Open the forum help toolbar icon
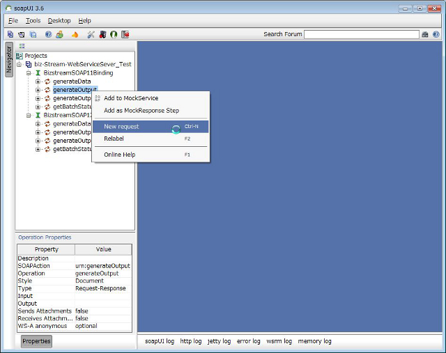Image resolution: width=446 pixels, height=353 pixels. [48, 34]
